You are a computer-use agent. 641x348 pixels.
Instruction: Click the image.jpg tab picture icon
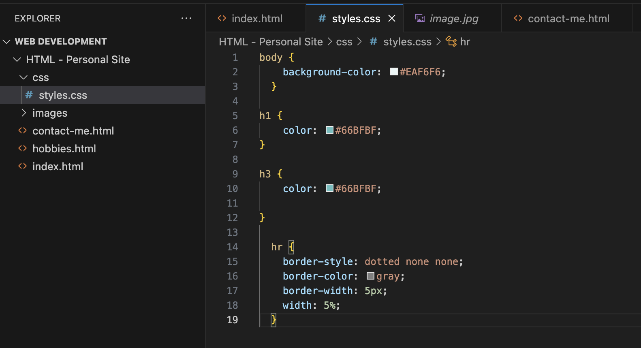pos(420,18)
